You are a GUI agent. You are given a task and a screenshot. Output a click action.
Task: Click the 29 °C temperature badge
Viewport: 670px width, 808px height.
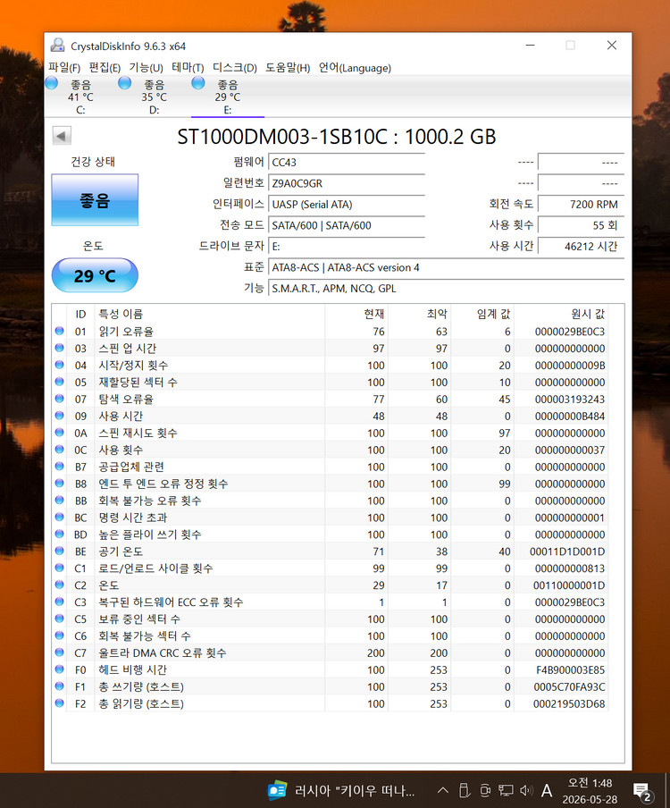coord(95,275)
